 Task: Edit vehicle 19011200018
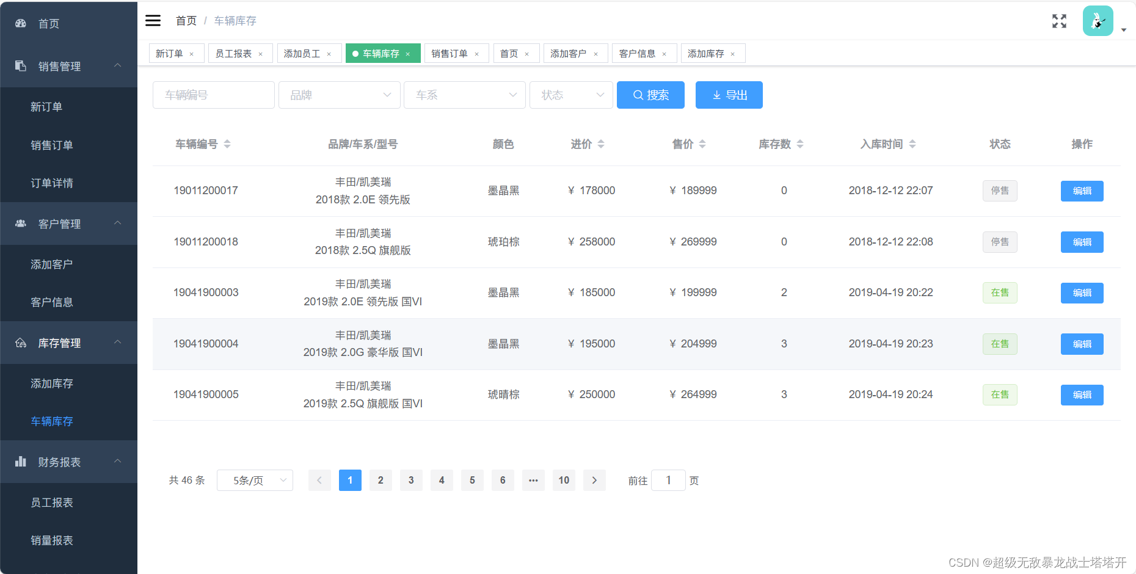(x=1082, y=242)
